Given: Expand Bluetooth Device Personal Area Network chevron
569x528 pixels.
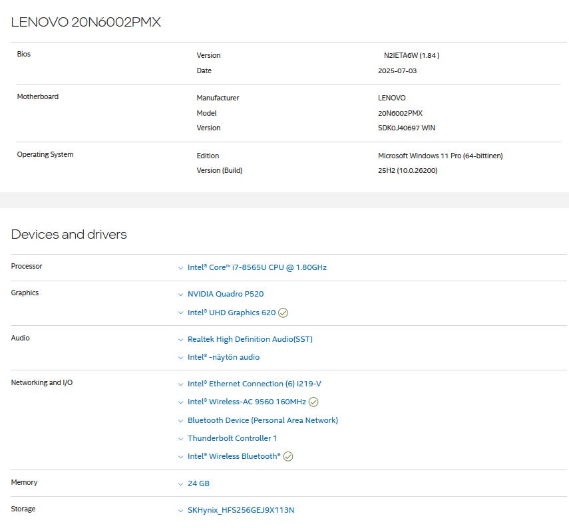Looking at the screenshot, I should tap(180, 420).
